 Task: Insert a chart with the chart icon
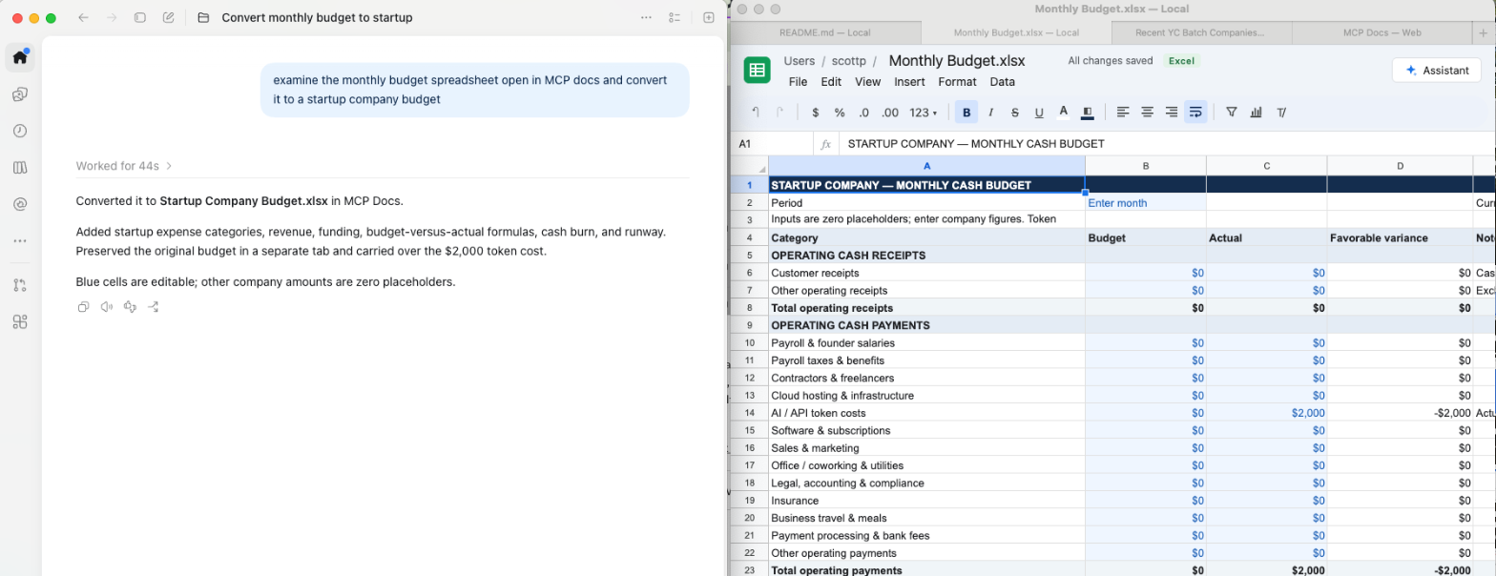tap(1256, 113)
